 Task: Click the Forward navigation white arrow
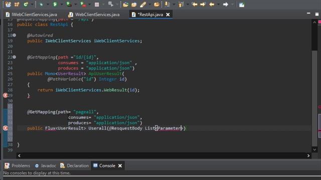coord(225,4)
